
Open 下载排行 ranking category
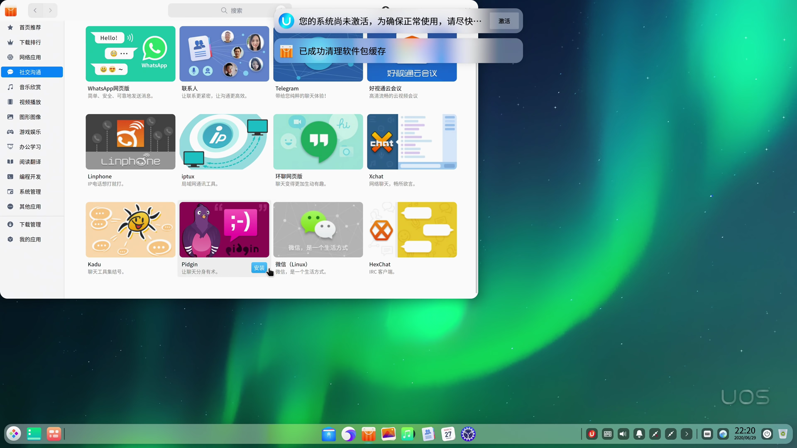click(x=32, y=42)
